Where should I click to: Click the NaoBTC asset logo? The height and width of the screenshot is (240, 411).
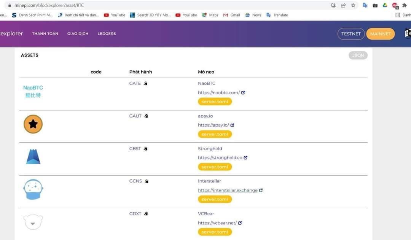coord(33,91)
